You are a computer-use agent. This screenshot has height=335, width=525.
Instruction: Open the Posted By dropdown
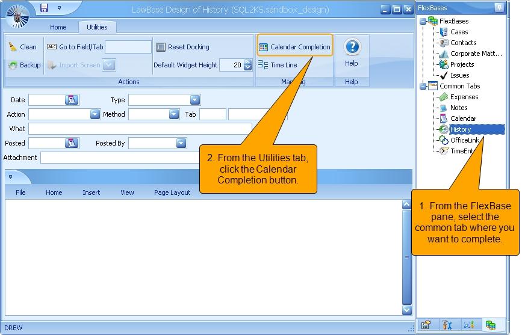[x=181, y=143]
